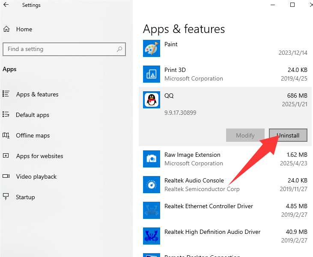The height and width of the screenshot is (257, 313).
Task: Maximize the Settings window
Action: click(292, 5)
